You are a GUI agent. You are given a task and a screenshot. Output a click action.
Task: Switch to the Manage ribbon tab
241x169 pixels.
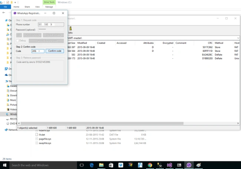click(49, 7)
